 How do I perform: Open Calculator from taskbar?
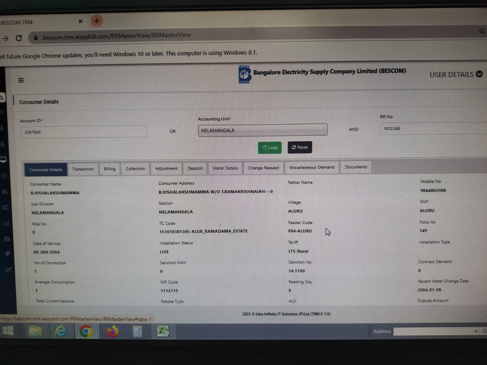[x=137, y=331]
